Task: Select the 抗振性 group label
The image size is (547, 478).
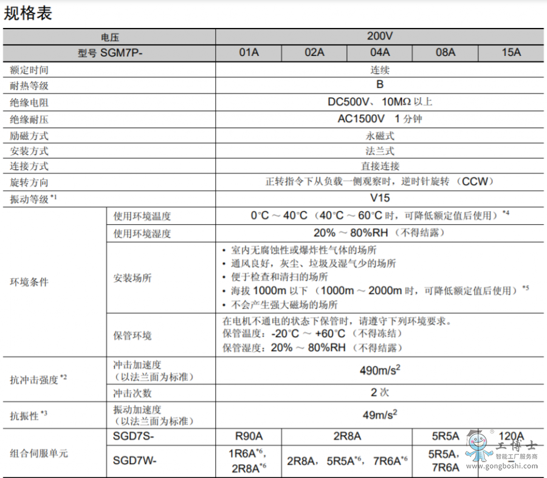Action: coord(29,415)
